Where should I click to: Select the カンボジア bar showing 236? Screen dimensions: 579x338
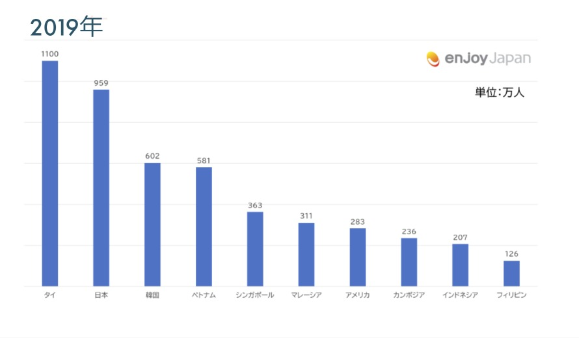click(409, 262)
